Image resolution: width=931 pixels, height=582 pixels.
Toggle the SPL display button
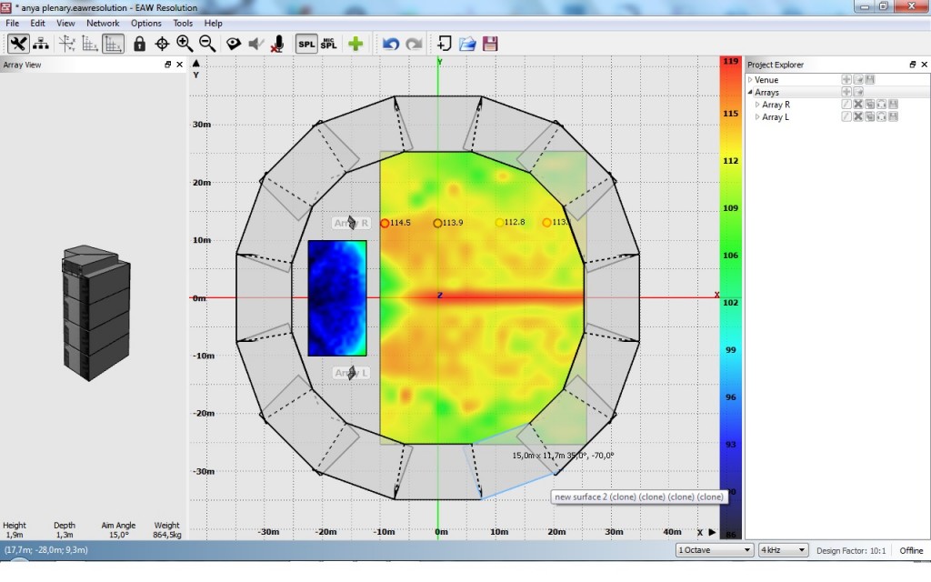coord(306,44)
